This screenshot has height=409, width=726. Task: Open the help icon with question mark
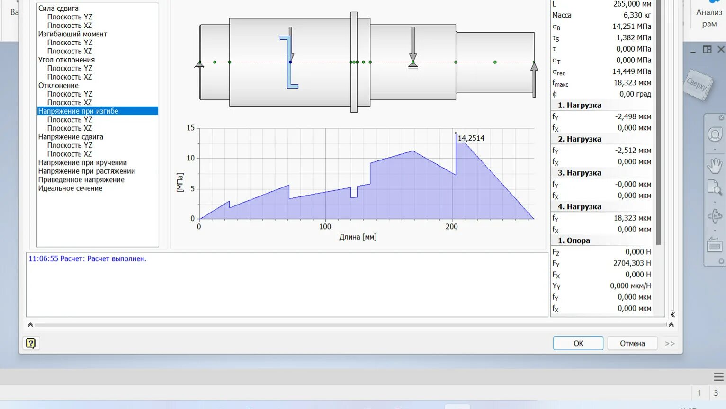31,343
